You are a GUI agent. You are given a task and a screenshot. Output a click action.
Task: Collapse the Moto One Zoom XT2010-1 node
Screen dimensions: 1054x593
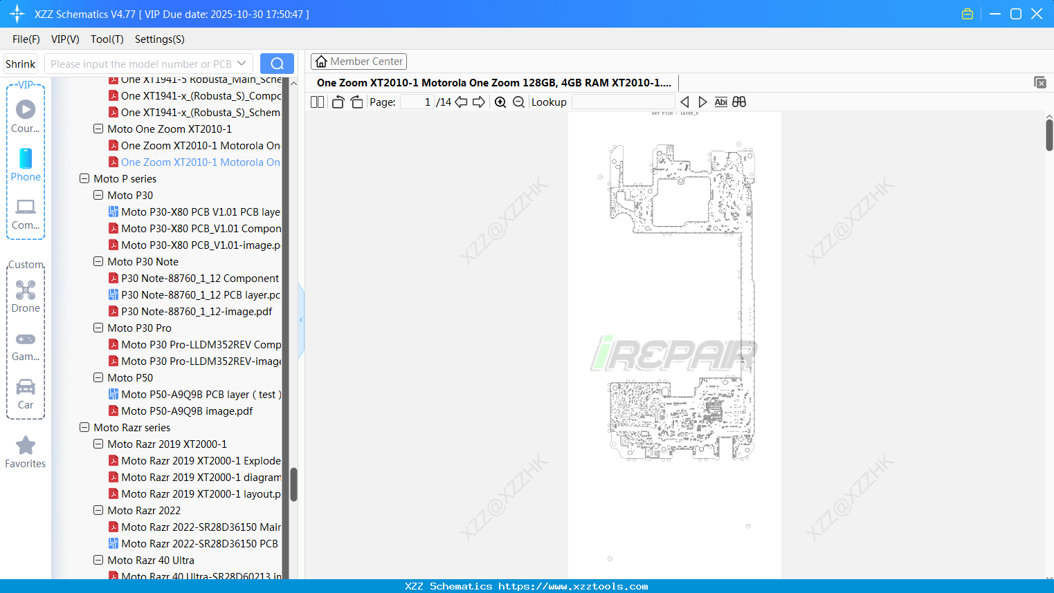[98, 129]
